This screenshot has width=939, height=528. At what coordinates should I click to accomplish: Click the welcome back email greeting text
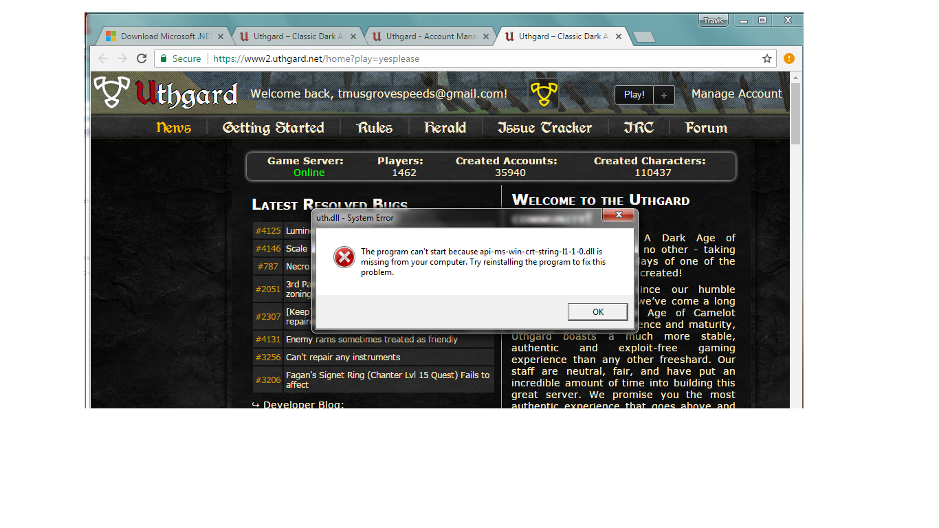(379, 93)
